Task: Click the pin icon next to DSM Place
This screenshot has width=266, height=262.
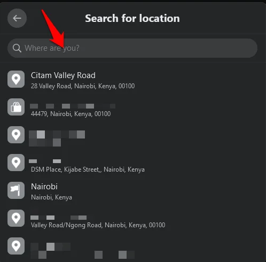Action: coord(16,163)
